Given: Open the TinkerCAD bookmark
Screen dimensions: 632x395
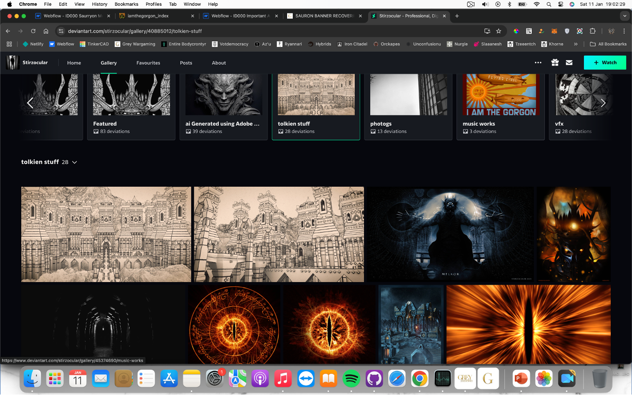Looking at the screenshot, I should [x=94, y=44].
